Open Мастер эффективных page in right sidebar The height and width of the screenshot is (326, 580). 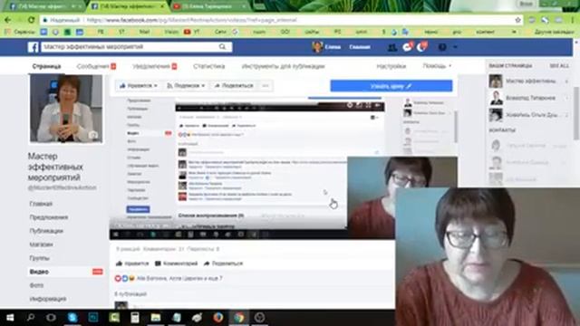pos(528,81)
